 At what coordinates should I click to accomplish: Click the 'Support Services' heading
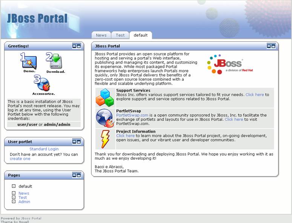(x=133, y=90)
